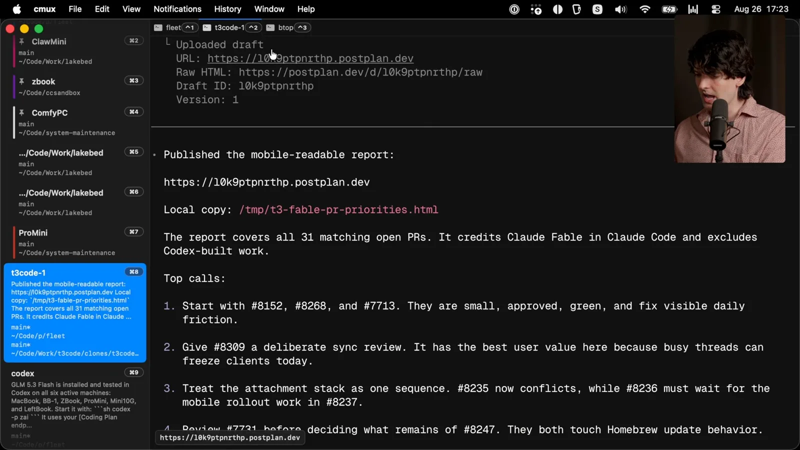Click the 'Top calls:' heading text
The width and height of the screenshot is (800, 450).
tap(194, 278)
